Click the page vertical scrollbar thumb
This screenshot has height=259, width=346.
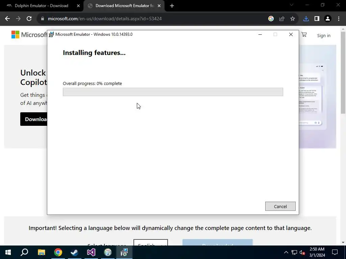point(343,73)
